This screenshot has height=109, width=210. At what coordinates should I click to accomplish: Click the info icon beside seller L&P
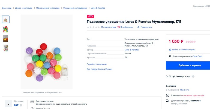[21, 105]
